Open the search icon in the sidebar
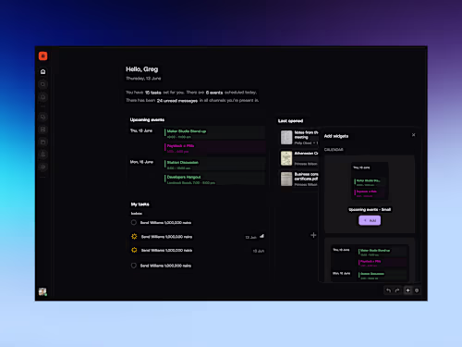 [x=43, y=84]
